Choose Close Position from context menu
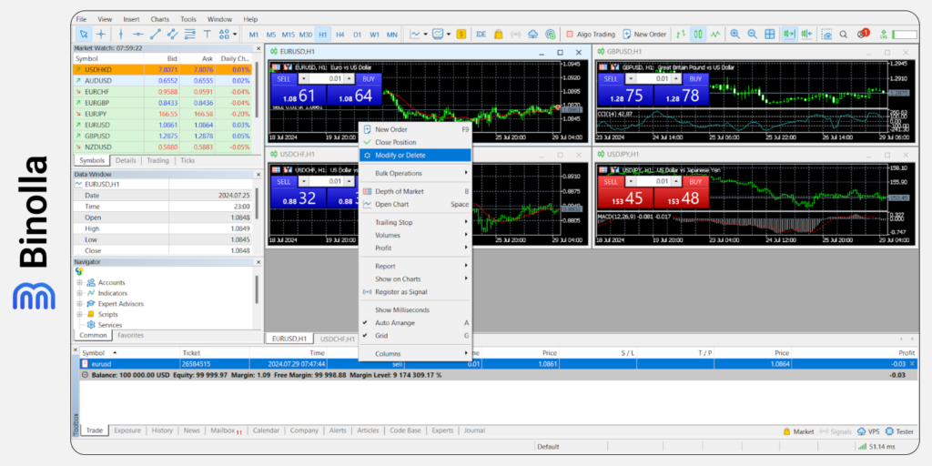The image size is (932, 466). 415,142
